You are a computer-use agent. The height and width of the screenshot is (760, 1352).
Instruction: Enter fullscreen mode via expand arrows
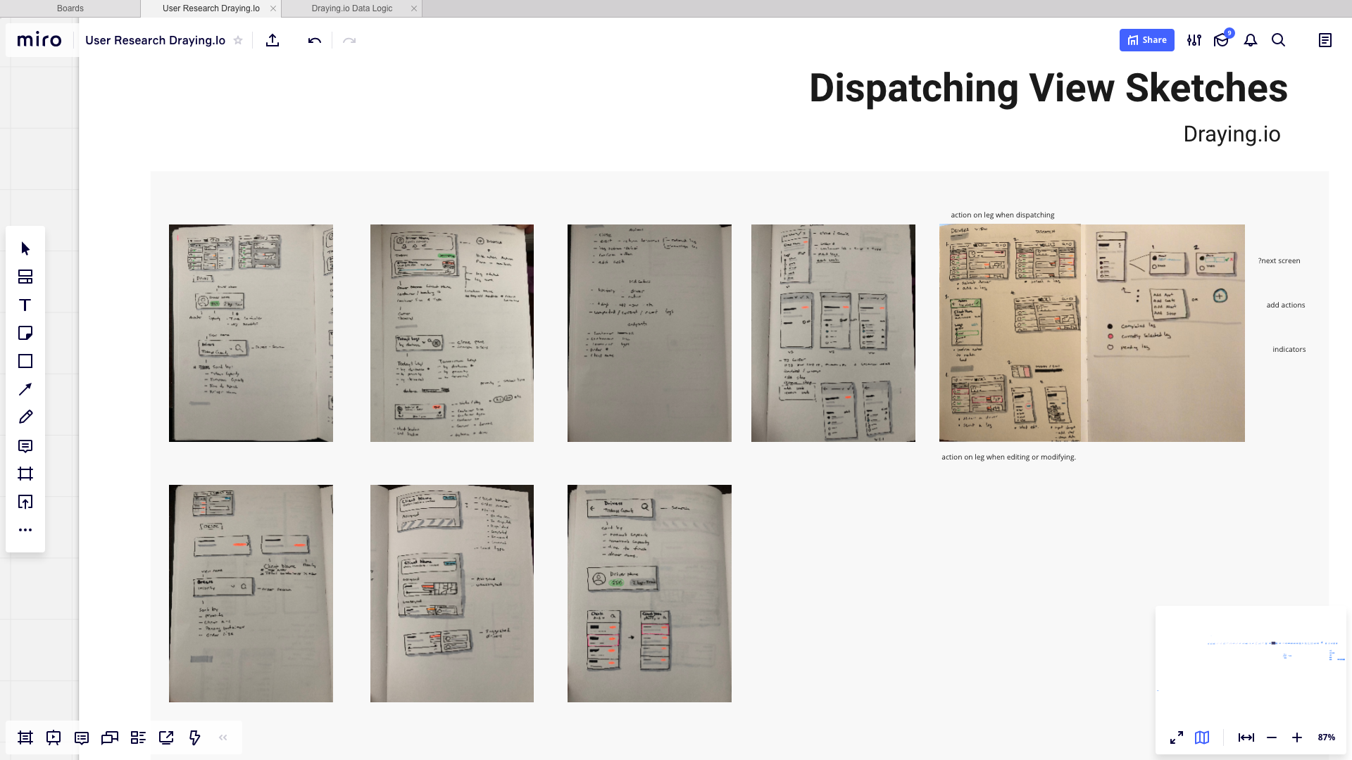tap(1177, 737)
